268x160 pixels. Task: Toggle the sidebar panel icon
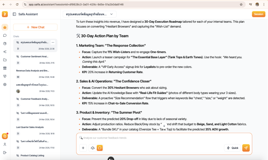(x=14, y=14)
